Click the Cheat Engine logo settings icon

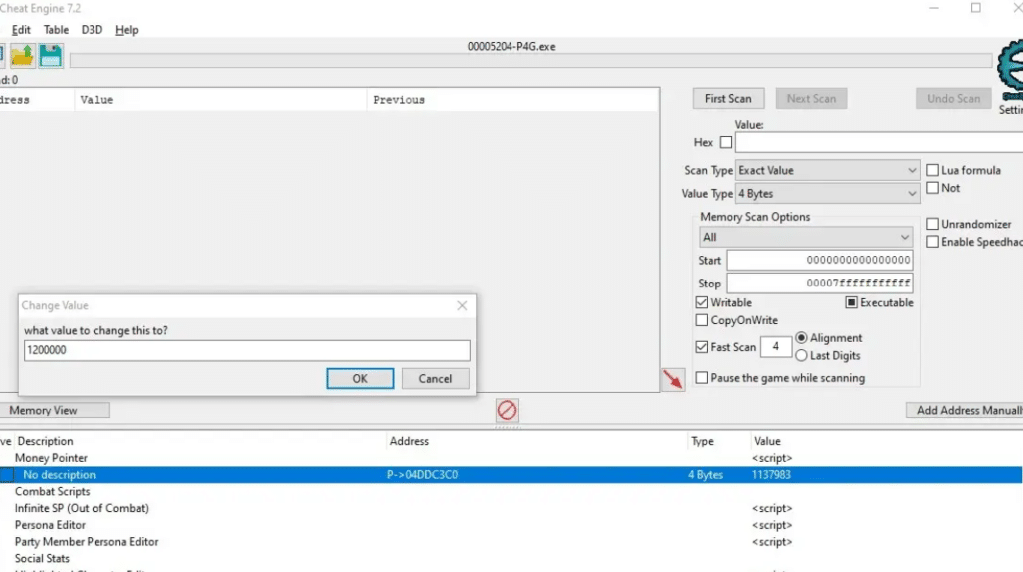[x=1009, y=70]
